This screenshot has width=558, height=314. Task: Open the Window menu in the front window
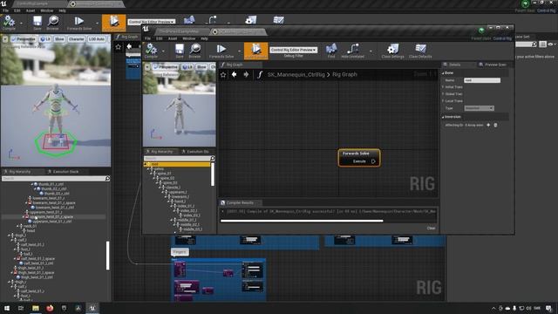[189, 38]
